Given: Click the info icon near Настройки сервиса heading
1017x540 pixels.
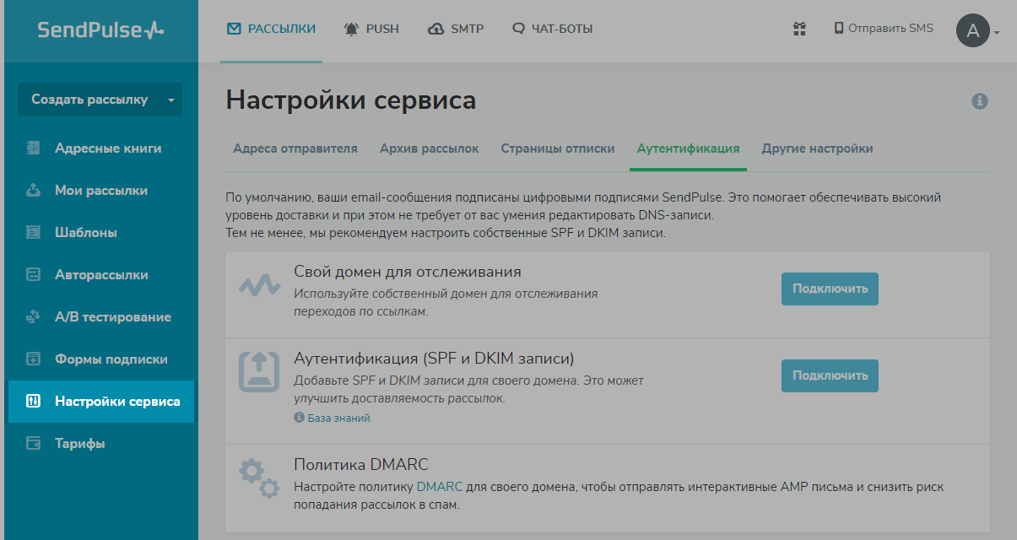Looking at the screenshot, I should [981, 100].
